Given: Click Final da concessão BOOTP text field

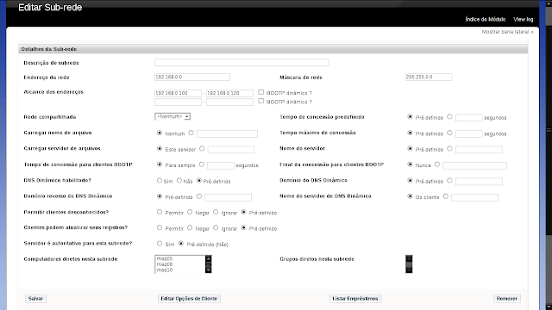Looking at the screenshot, I should tap(474, 165).
